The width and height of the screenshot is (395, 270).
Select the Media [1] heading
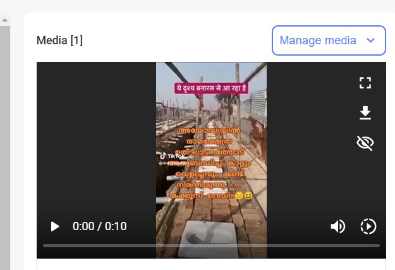pos(59,40)
